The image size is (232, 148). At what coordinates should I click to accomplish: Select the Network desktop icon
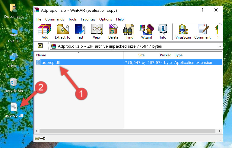14,60
